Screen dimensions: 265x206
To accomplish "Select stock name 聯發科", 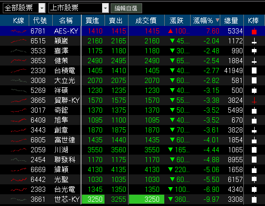I will 65,160.
